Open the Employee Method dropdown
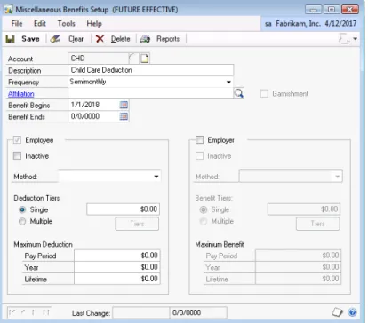Viewport: 368px width, 323px height. point(156,177)
